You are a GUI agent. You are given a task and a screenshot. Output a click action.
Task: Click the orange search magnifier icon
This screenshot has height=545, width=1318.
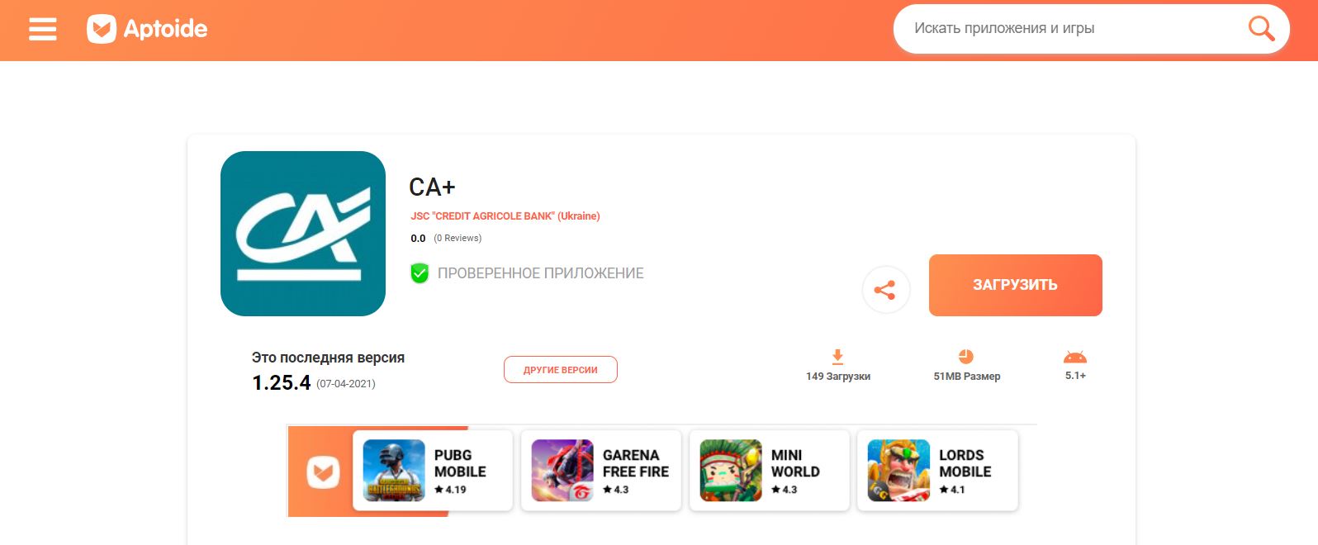click(1261, 29)
